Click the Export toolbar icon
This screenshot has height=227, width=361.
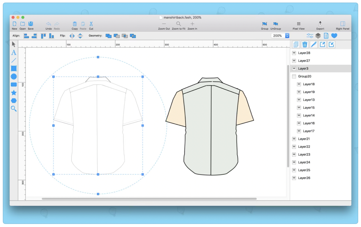(x=320, y=25)
